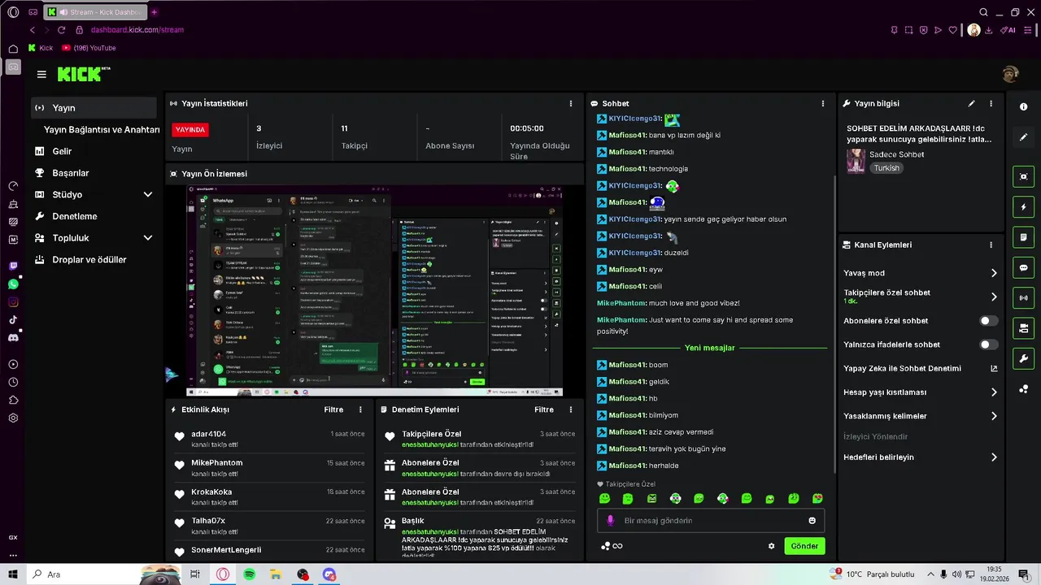The height and width of the screenshot is (585, 1041).
Task: Open Discord in the Opera sidebar
Action: 13,337
